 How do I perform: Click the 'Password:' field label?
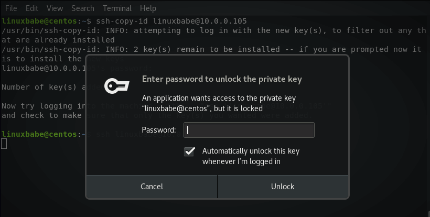click(159, 130)
